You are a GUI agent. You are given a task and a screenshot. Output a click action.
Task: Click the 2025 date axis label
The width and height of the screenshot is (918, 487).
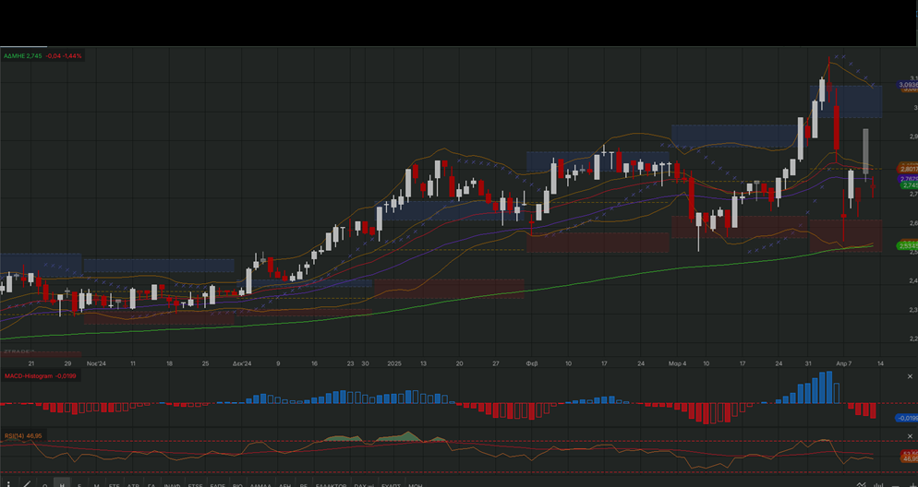[x=394, y=363]
